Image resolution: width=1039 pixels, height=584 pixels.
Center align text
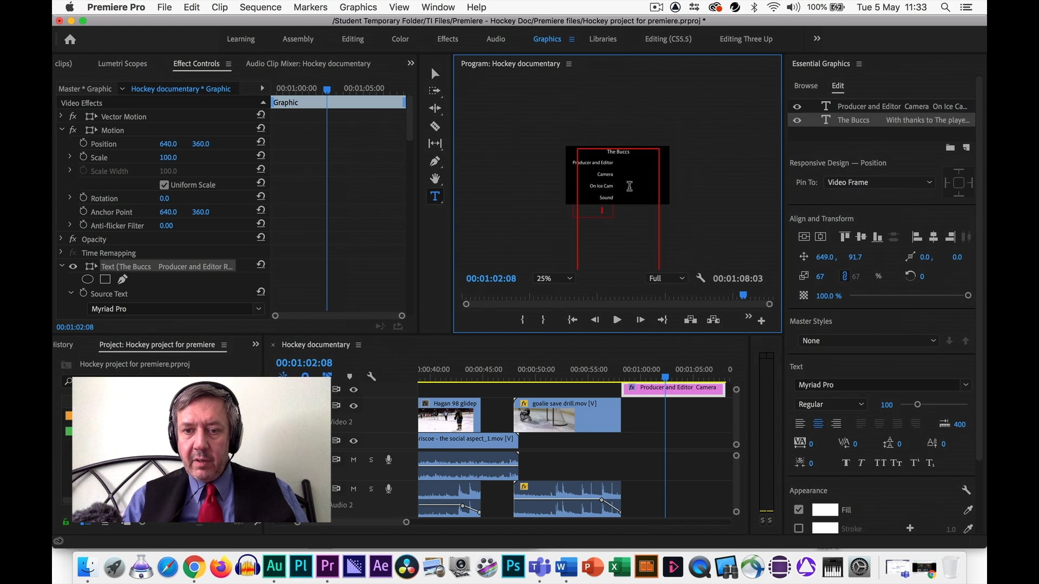click(x=818, y=423)
